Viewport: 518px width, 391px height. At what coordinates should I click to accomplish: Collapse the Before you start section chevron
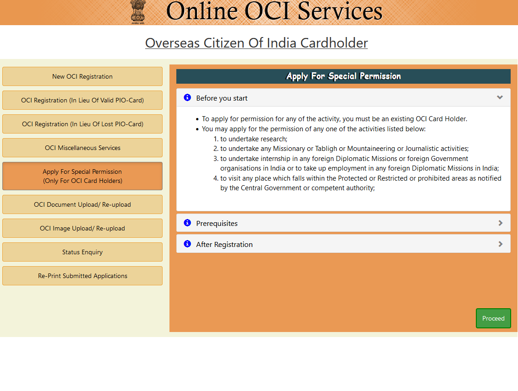[x=500, y=98]
